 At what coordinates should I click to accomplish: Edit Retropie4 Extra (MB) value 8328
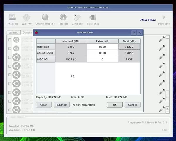(102, 47)
